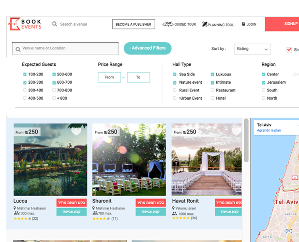Click the Havat Ronit location pin icon

tap(173, 208)
